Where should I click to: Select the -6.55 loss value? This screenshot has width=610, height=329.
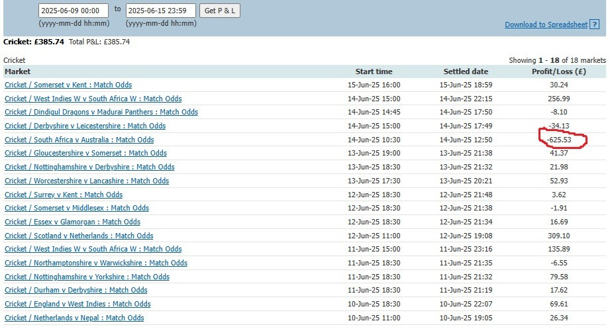click(x=559, y=263)
